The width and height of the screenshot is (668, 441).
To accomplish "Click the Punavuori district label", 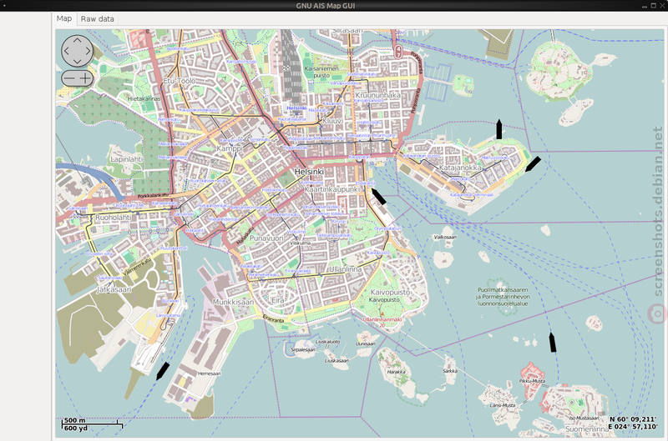I will point(266,238).
